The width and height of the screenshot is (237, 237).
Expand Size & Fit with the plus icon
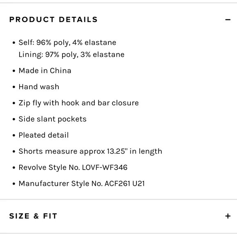pos(228,216)
